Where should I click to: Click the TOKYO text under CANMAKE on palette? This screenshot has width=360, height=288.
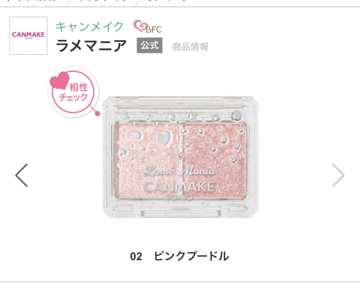(x=180, y=198)
